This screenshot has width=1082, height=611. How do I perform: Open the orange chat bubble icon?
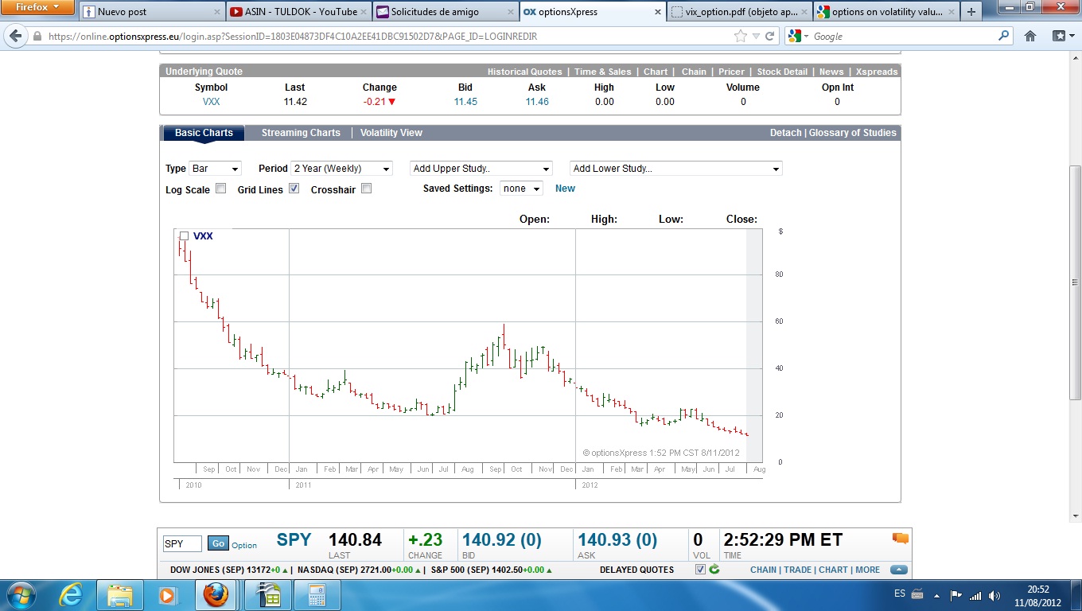point(901,539)
